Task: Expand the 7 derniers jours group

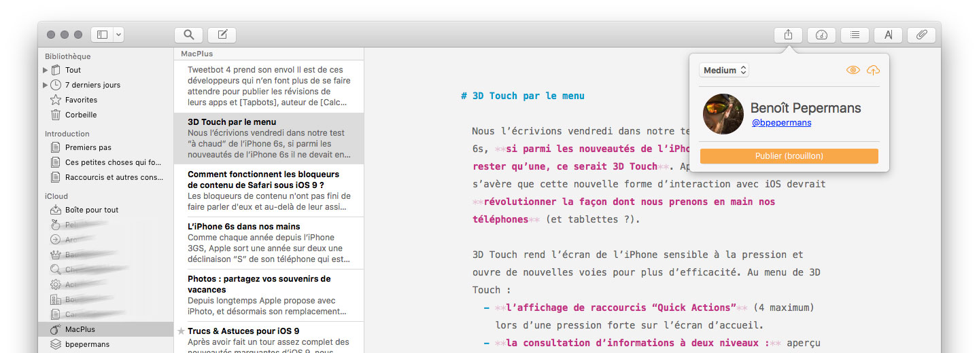Action: pos(46,85)
